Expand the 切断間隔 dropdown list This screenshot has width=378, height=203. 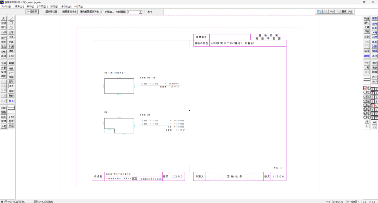(141, 12)
